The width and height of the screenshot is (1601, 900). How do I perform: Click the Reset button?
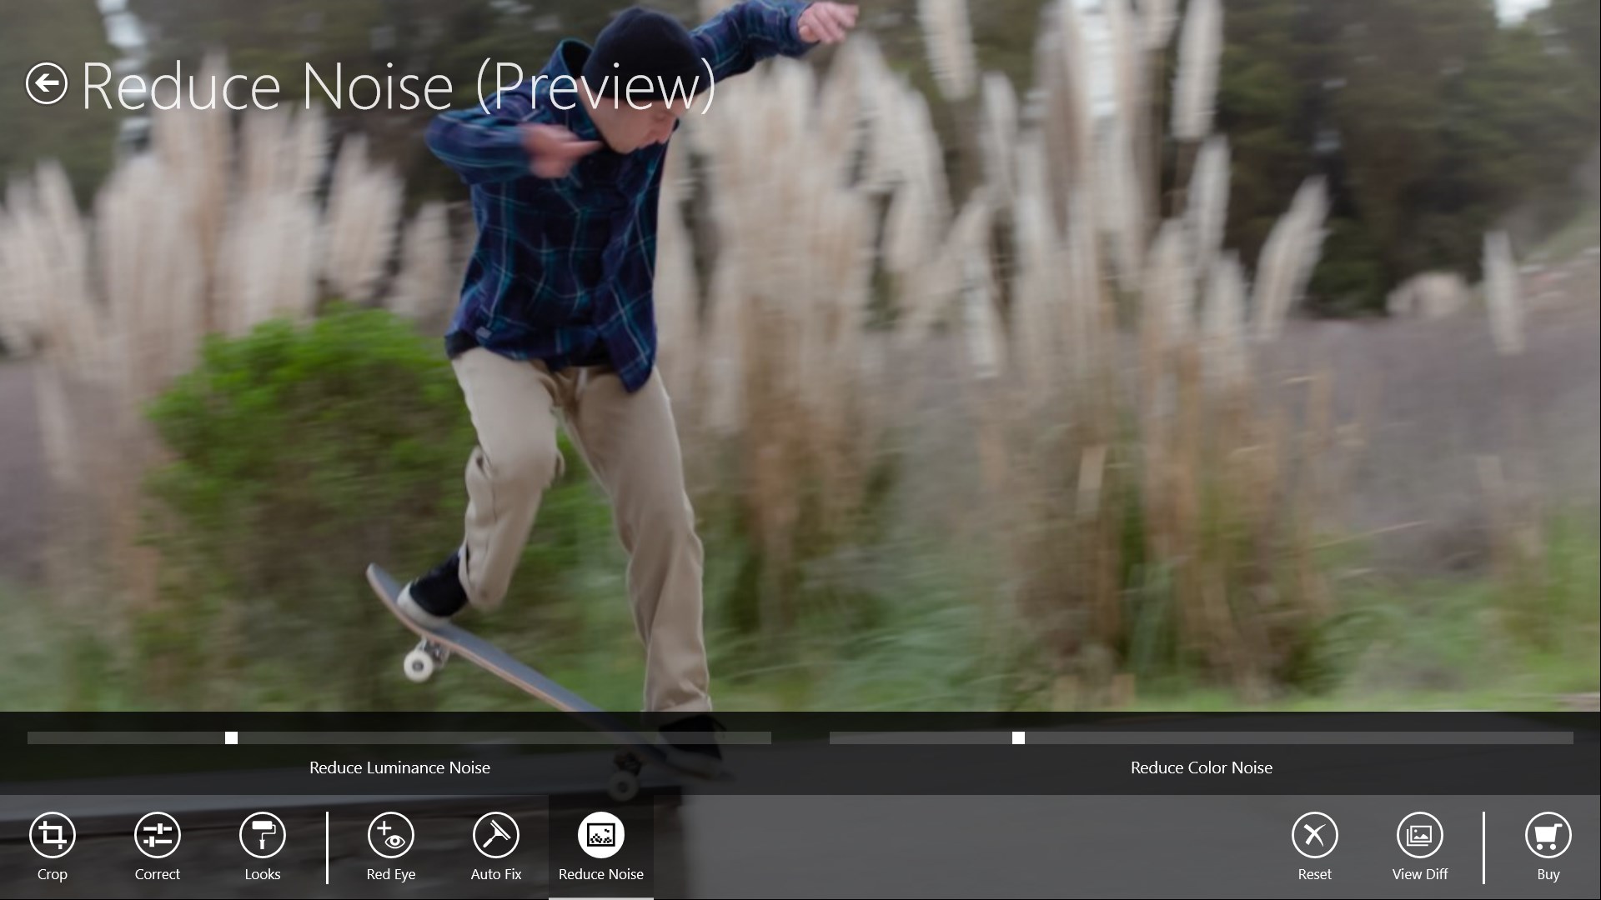point(1314,846)
